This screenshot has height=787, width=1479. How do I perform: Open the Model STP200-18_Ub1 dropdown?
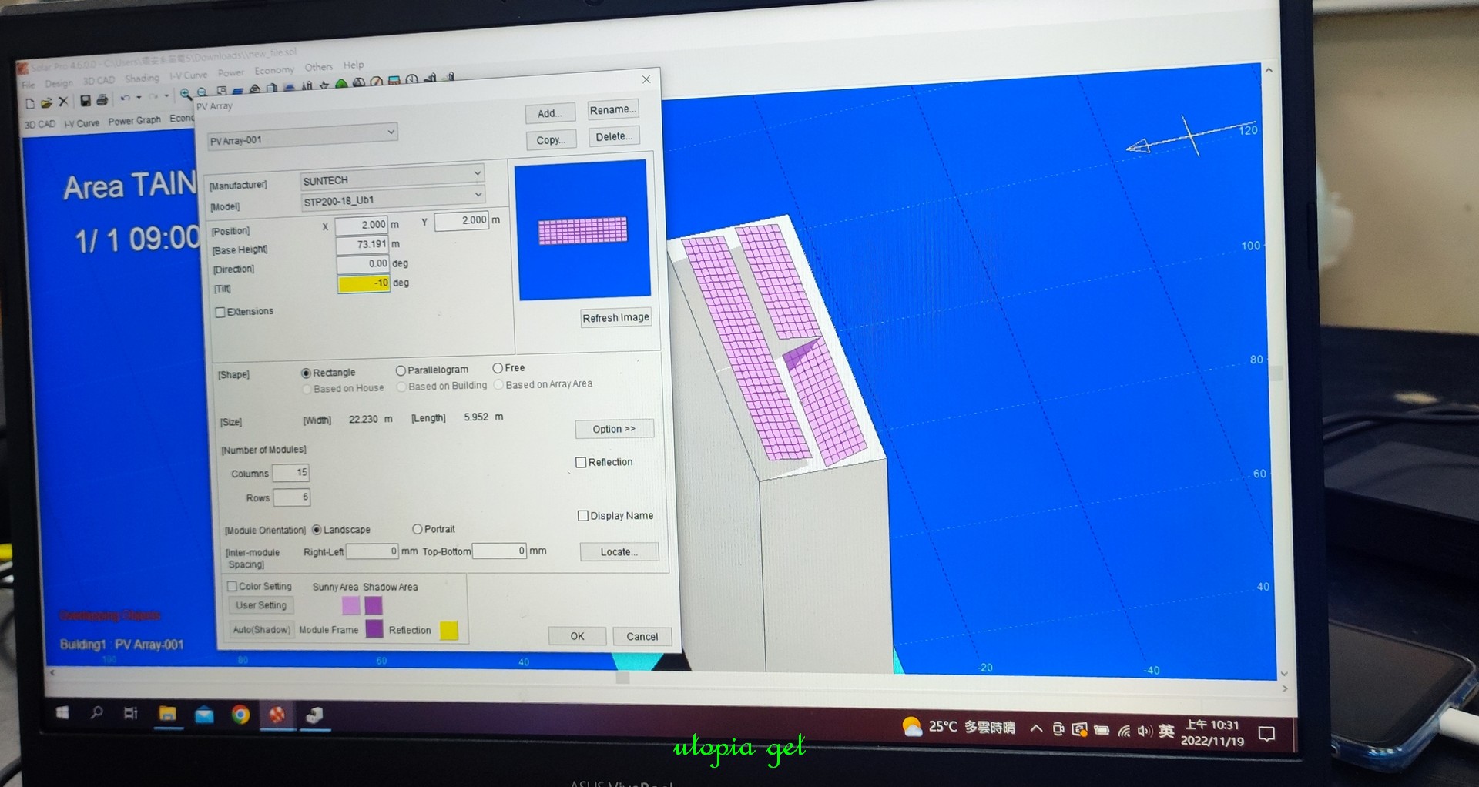point(392,197)
